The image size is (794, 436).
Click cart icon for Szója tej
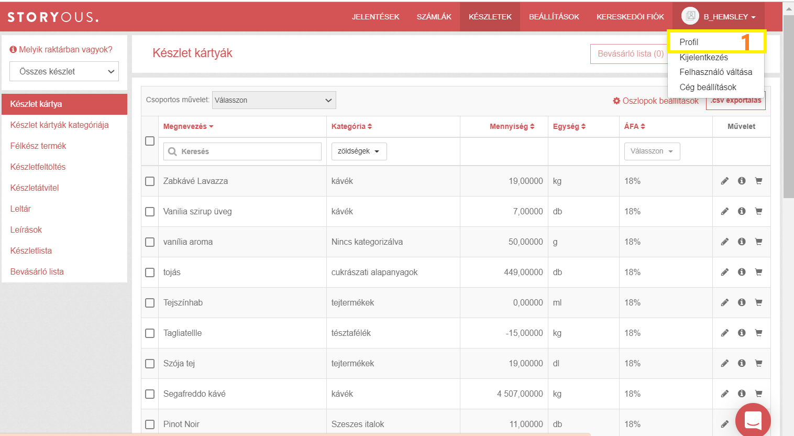pos(758,363)
